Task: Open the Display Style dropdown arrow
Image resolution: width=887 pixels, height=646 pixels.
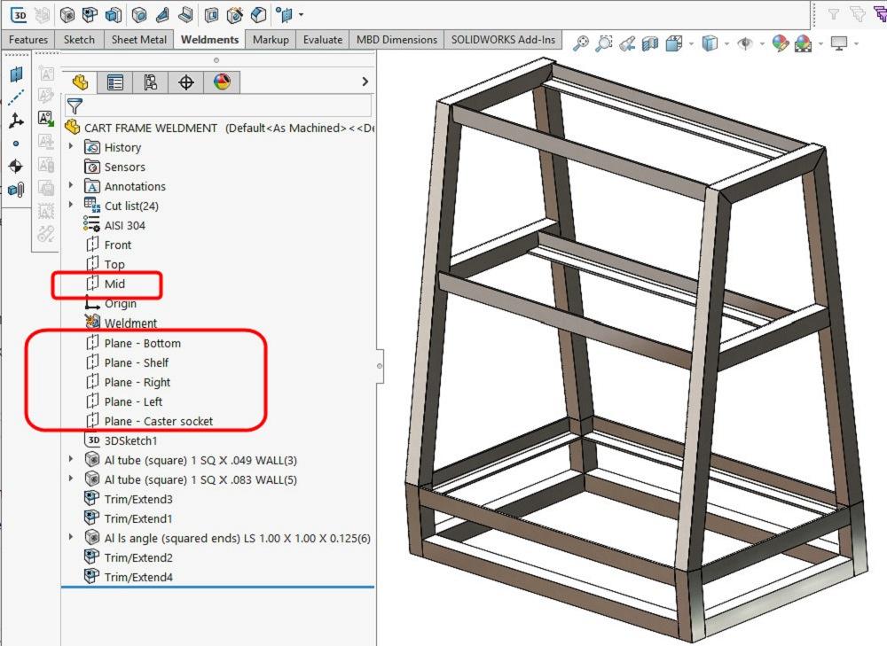Action: [x=726, y=43]
